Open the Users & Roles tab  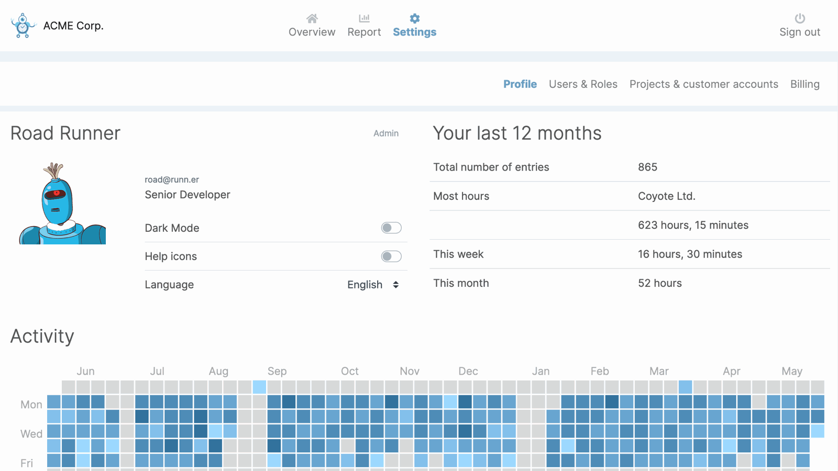pyautogui.click(x=583, y=84)
